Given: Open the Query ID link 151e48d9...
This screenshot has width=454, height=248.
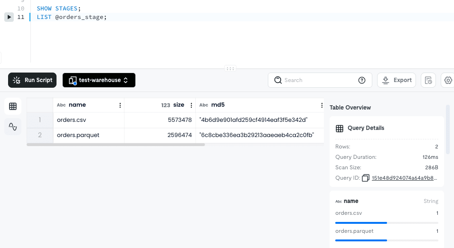Looking at the screenshot, I should click(404, 178).
